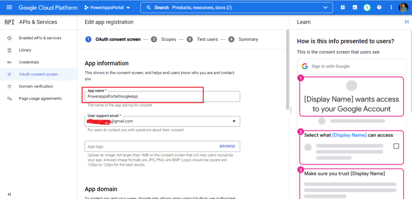412x199 pixels.
Task: Select Enabled APIs & services
Action: [x=40, y=38]
